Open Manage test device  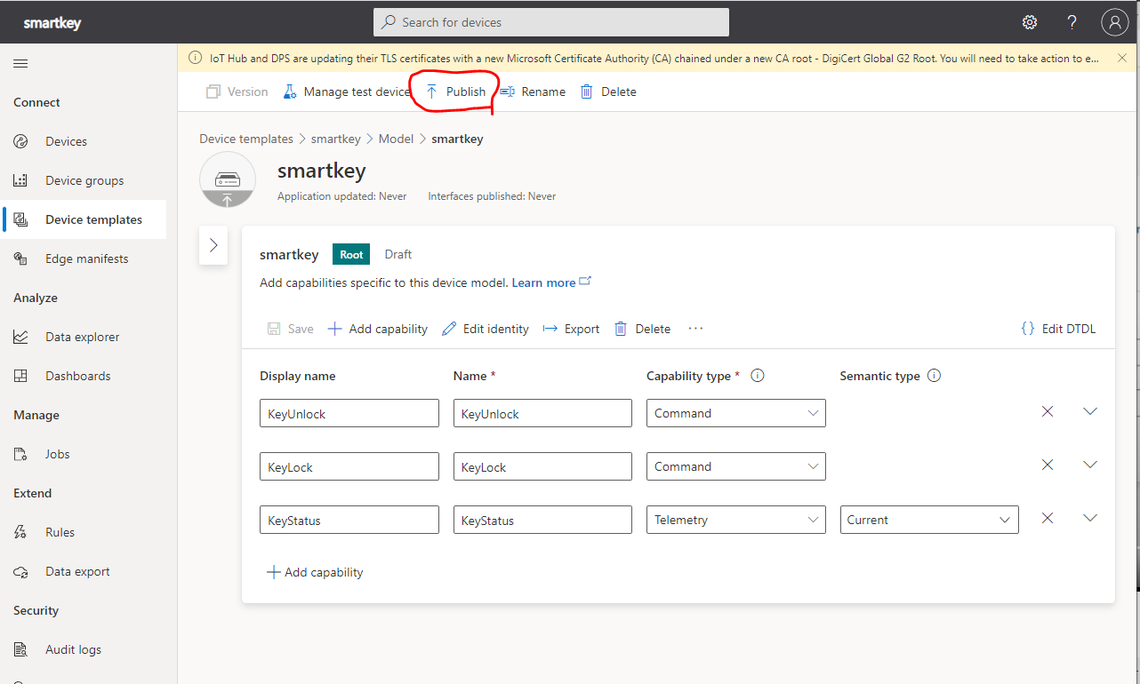347,91
